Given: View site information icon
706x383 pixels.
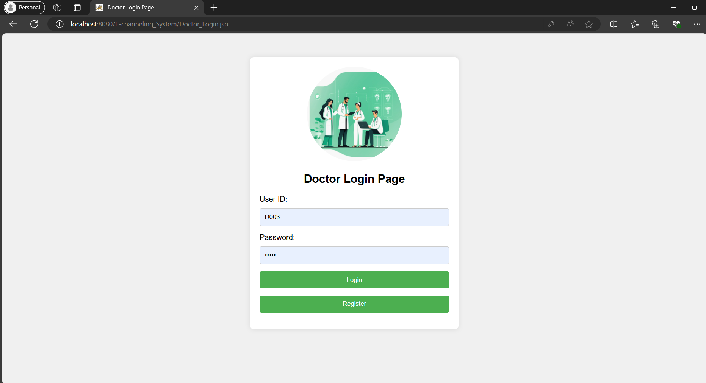Looking at the screenshot, I should tap(59, 24).
